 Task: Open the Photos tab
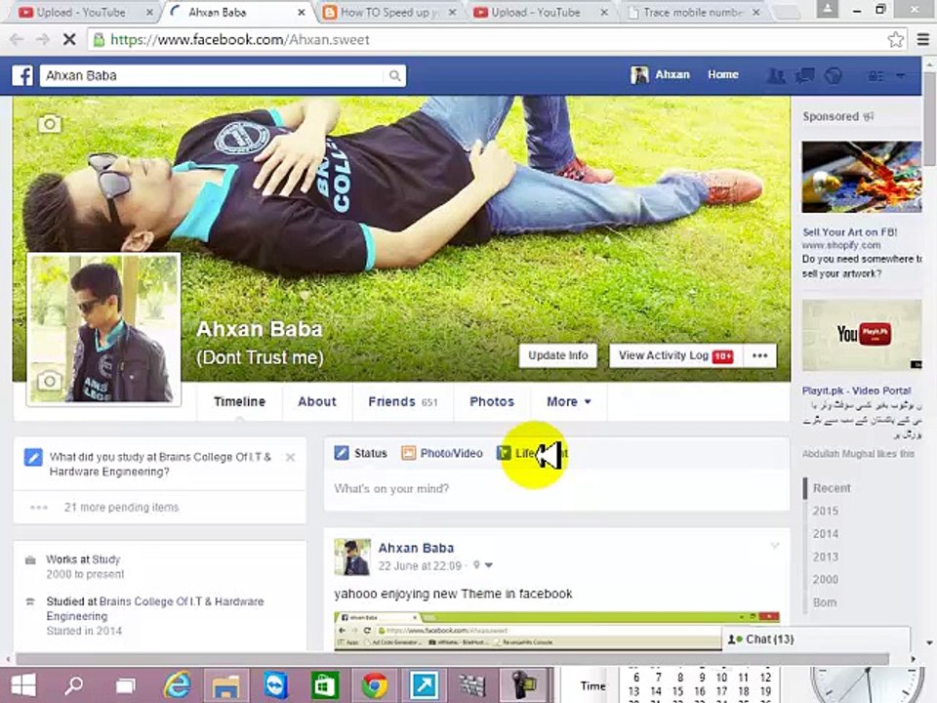point(492,401)
